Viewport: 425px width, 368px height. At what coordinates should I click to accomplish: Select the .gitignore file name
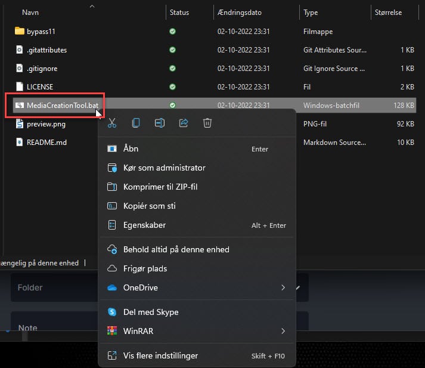42,69
